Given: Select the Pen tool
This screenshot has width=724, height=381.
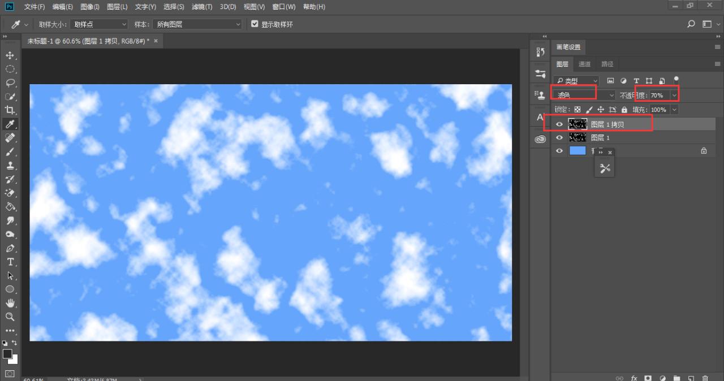Looking at the screenshot, I should (x=10, y=248).
